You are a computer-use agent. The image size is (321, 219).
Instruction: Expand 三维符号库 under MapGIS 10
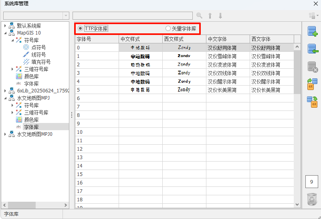coord(12,69)
